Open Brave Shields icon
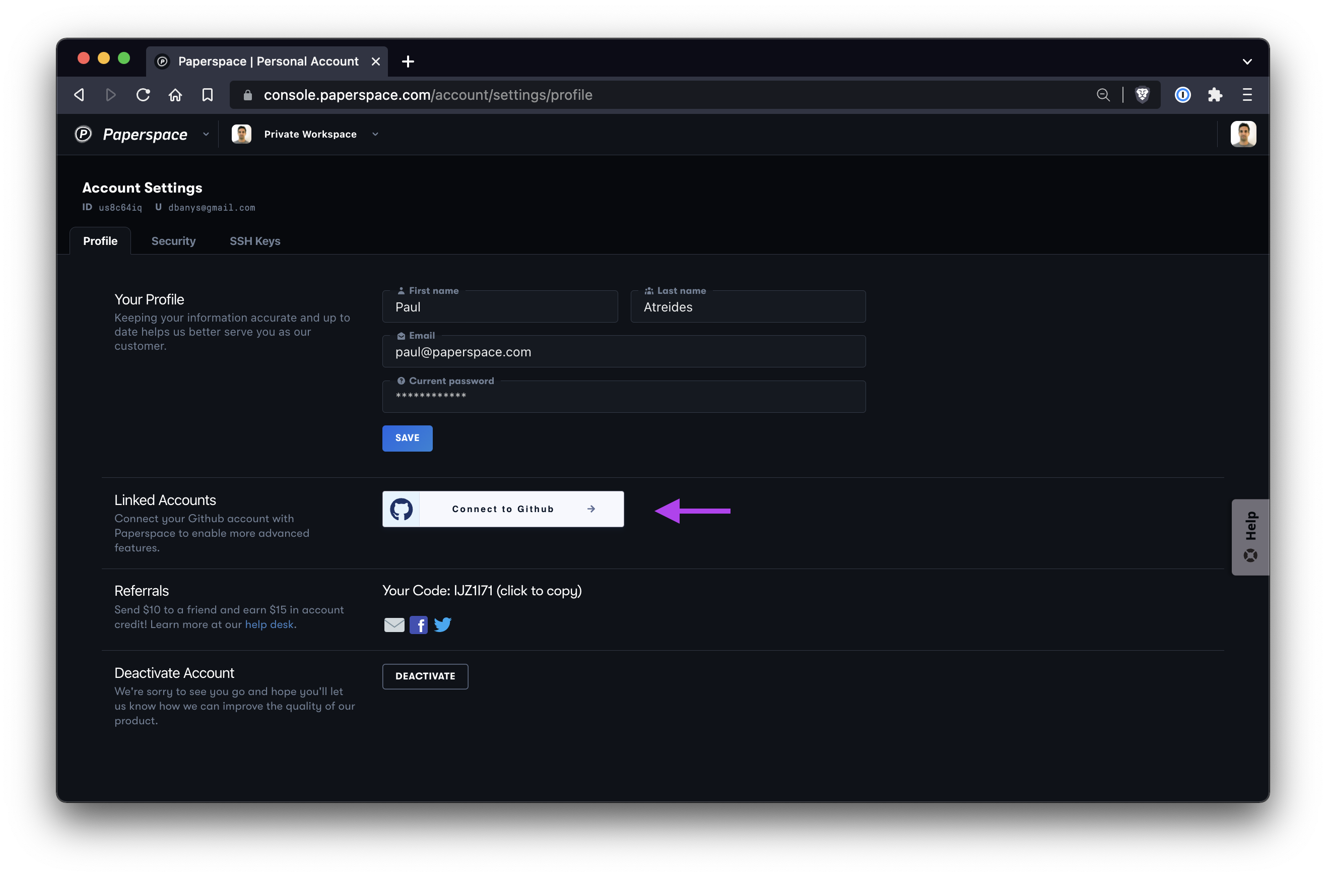This screenshot has width=1326, height=877. pyautogui.click(x=1142, y=95)
